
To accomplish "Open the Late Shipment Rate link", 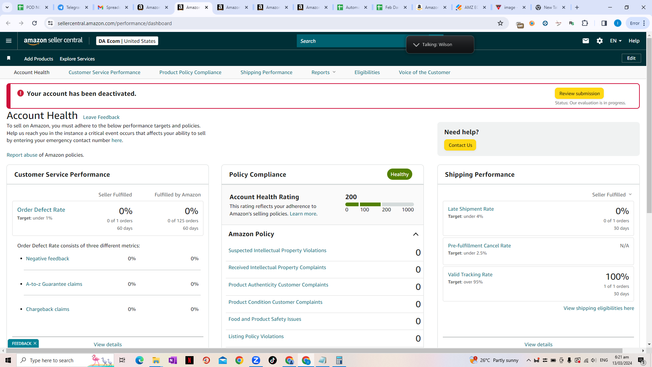I will (471, 209).
